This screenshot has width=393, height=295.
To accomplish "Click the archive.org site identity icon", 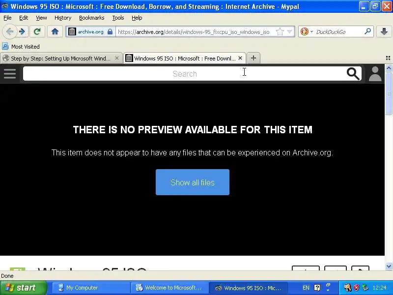I will tap(72, 31).
